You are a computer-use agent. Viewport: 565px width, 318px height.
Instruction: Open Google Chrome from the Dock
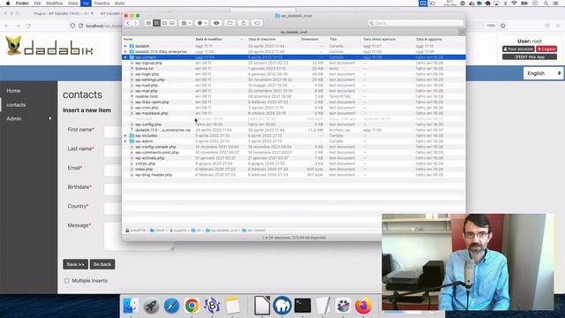[192, 306]
